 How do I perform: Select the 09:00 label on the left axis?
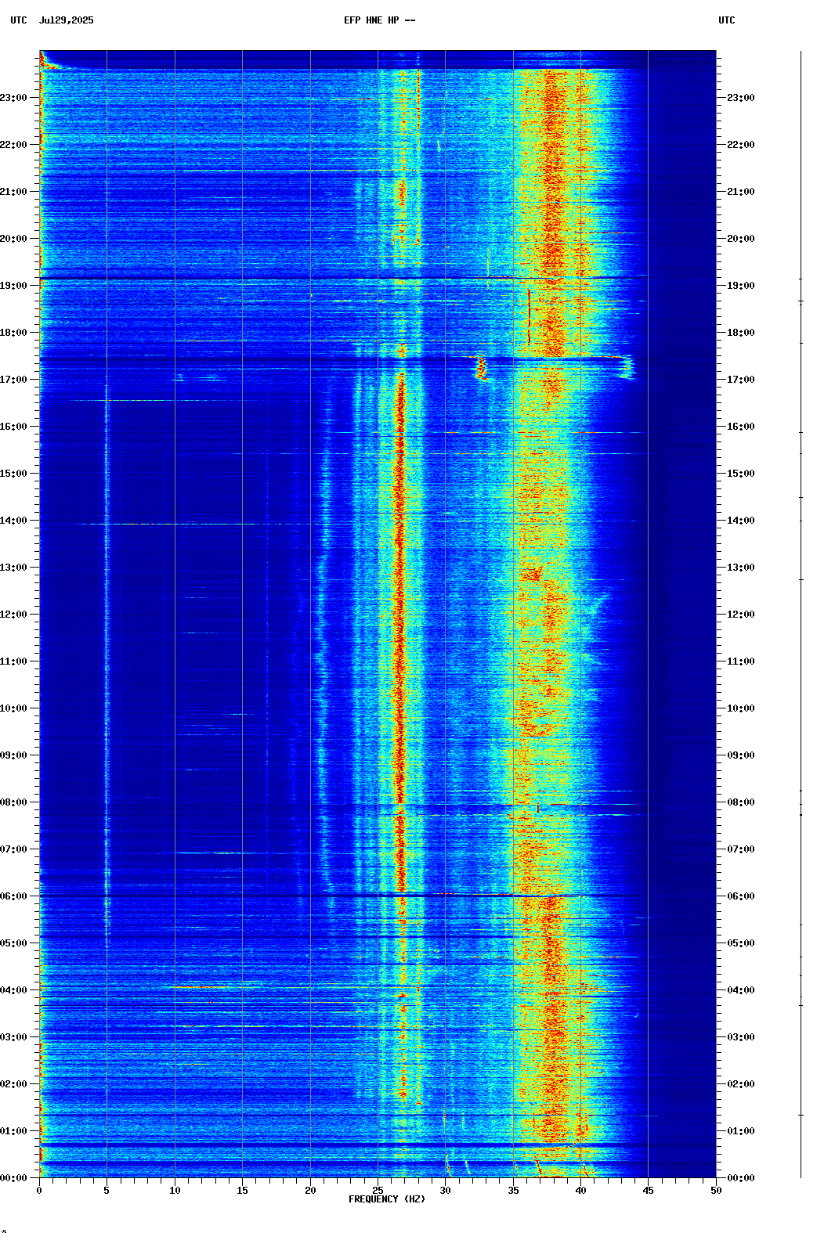coord(13,755)
